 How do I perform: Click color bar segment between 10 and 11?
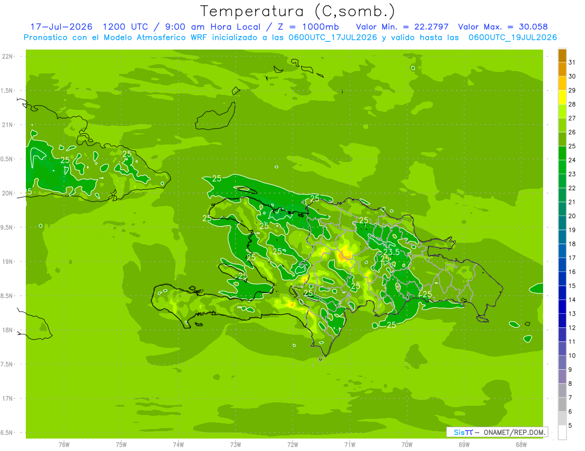[x=562, y=349]
